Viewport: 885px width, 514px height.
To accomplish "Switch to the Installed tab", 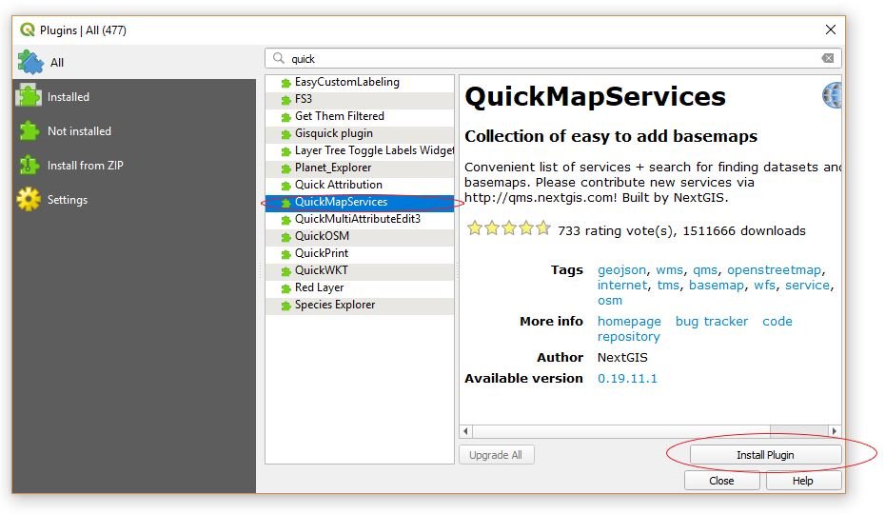I will (134, 96).
